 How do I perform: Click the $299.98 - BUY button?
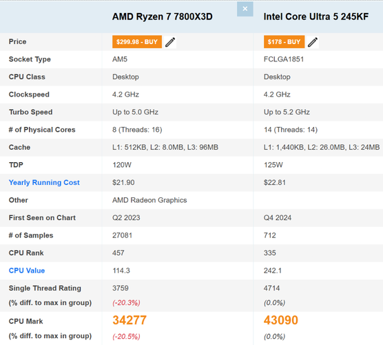click(137, 42)
